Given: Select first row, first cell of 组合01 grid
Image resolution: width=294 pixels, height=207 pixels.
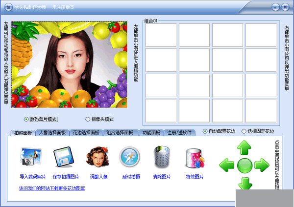Looking at the screenshot, I should click(161, 35).
